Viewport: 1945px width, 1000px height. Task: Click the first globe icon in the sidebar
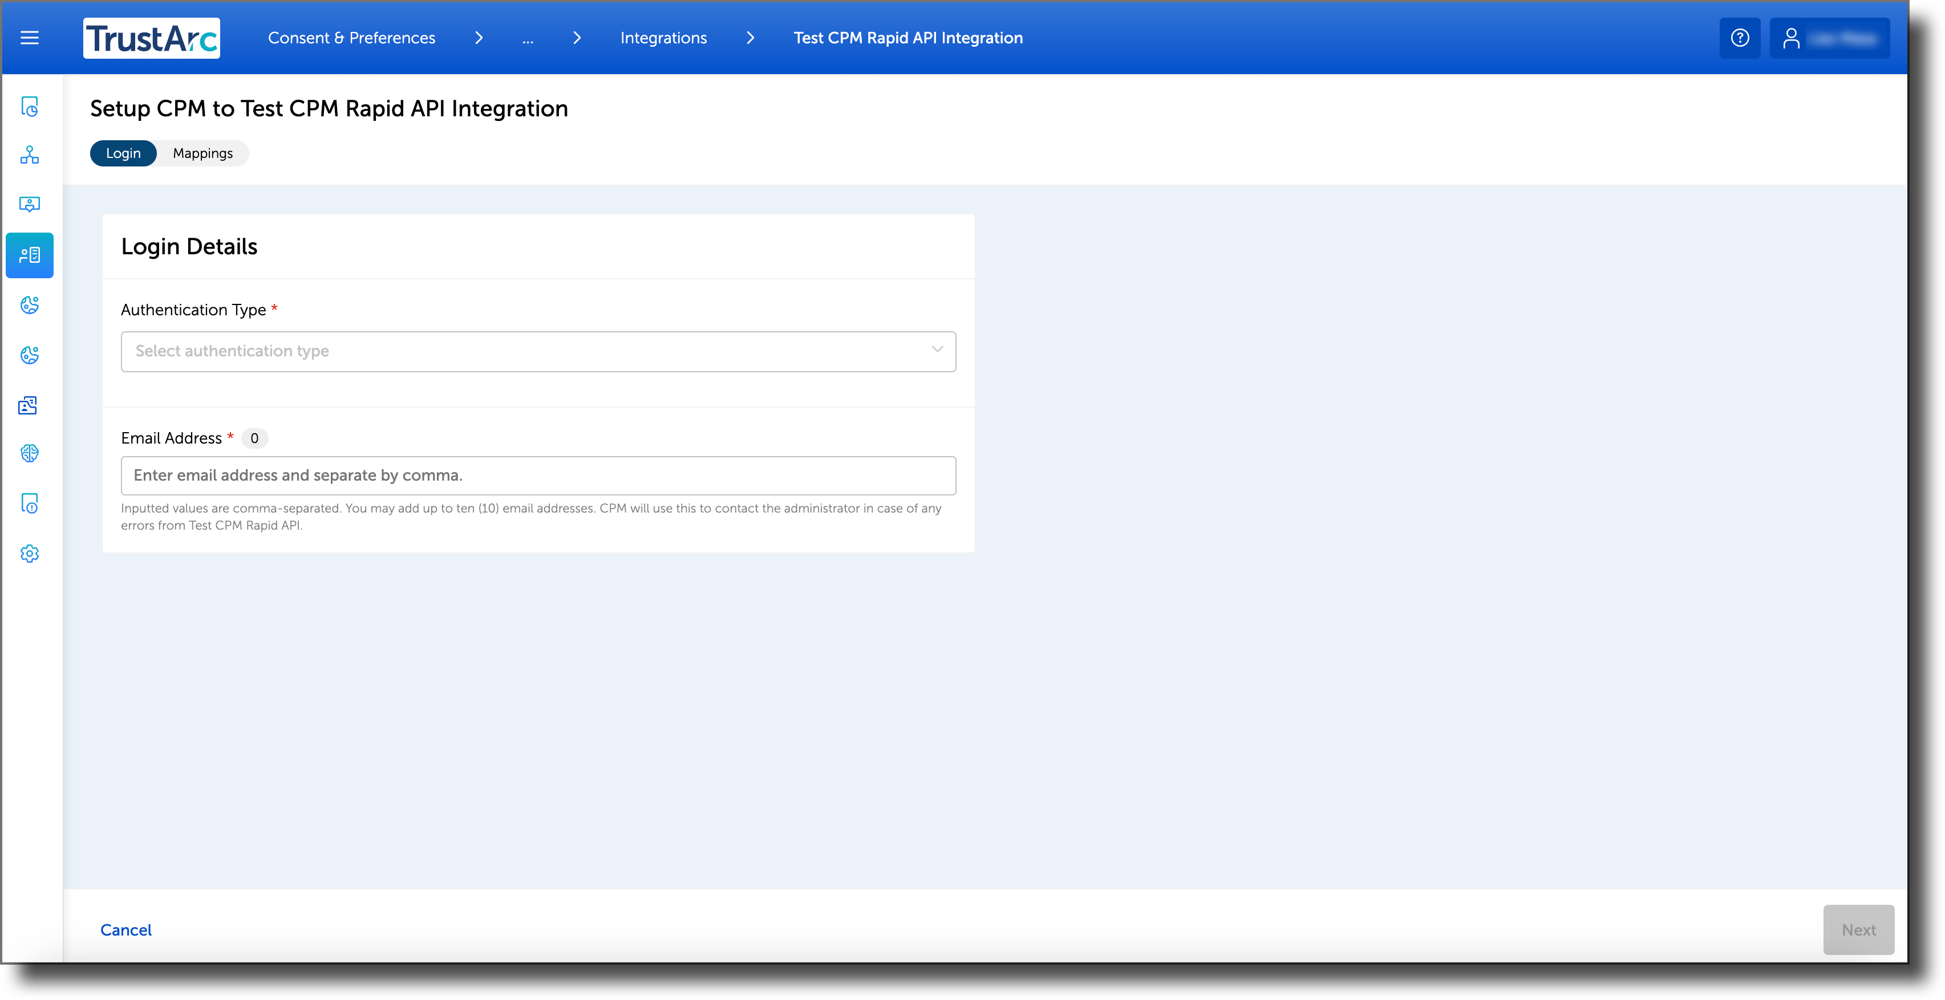pos(30,306)
